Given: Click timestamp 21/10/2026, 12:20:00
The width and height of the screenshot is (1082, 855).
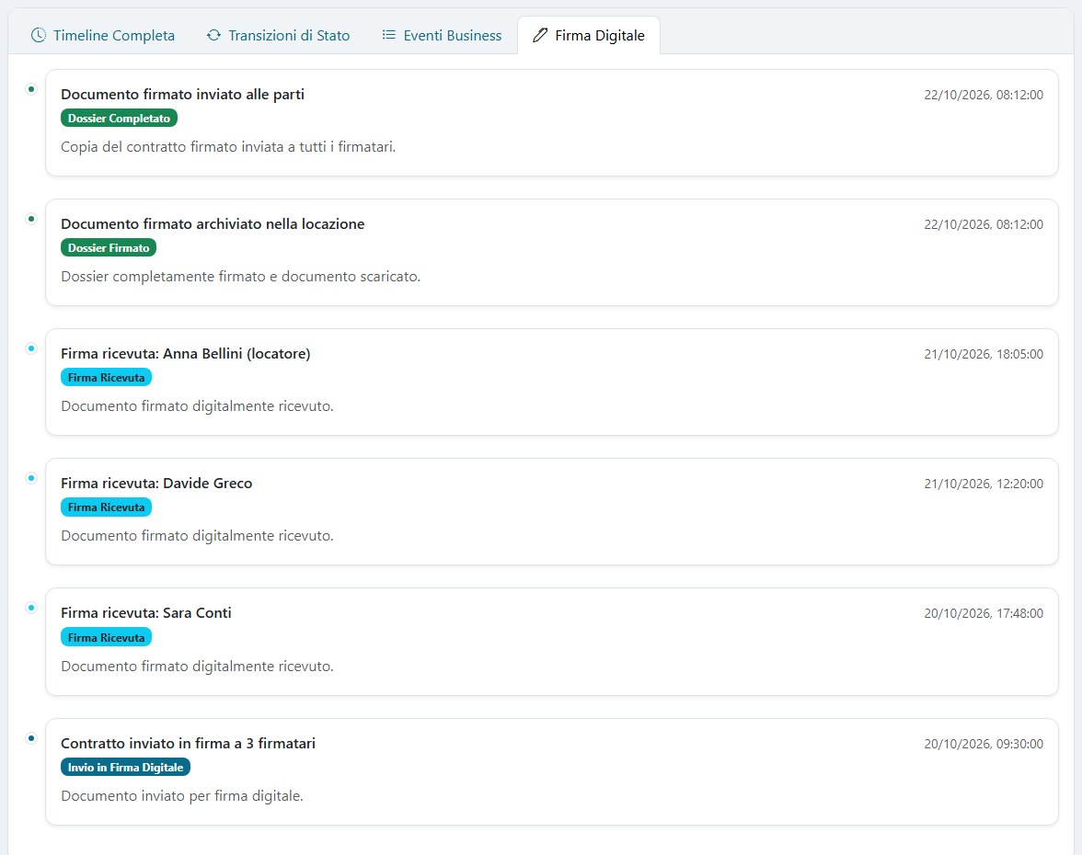Looking at the screenshot, I should (x=984, y=484).
